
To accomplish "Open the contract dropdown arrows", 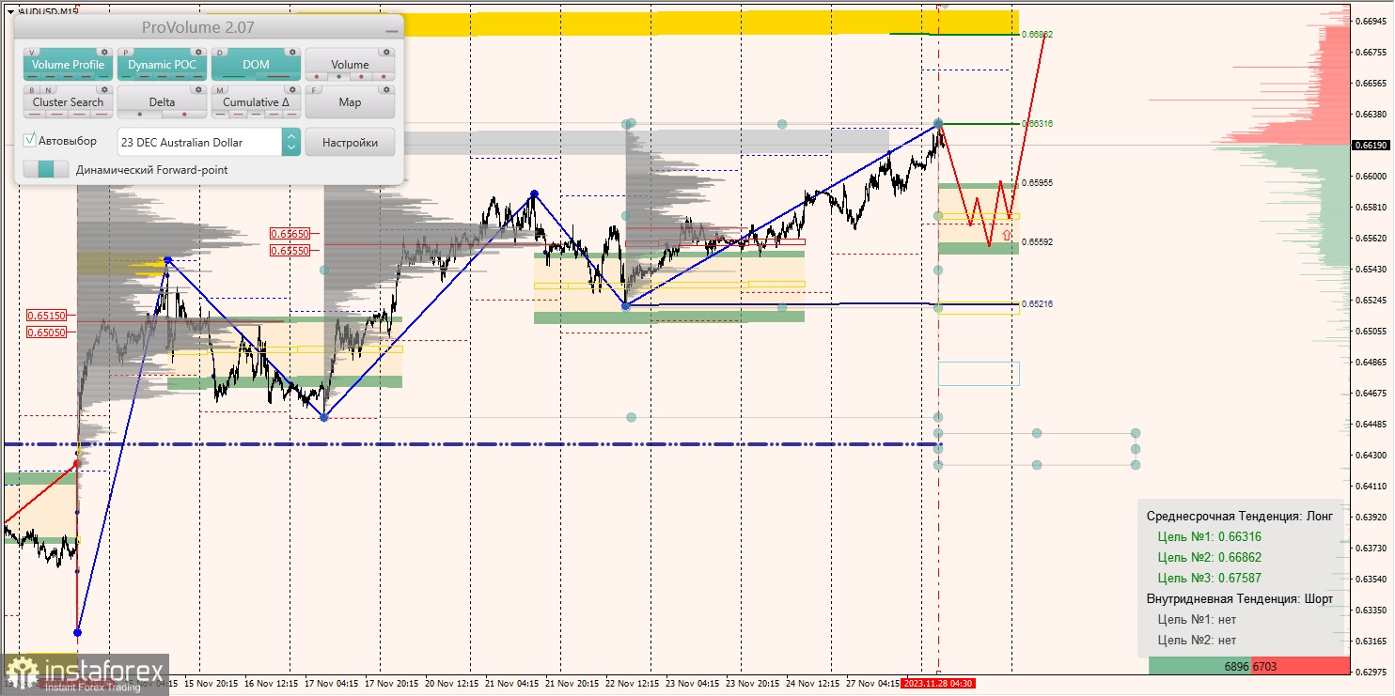I will pyautogui.click(x=290, y=142).
